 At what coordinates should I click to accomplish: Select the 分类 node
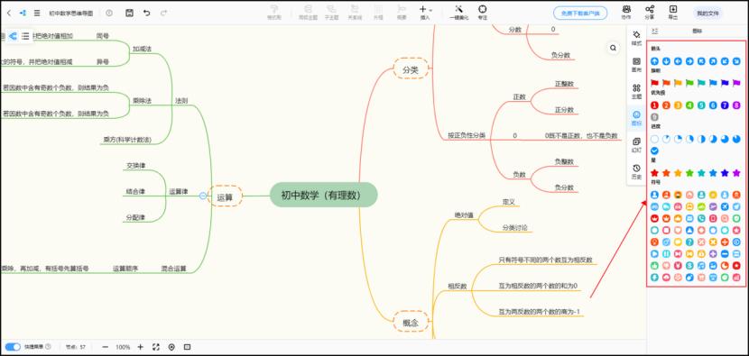tap(411, 69)
